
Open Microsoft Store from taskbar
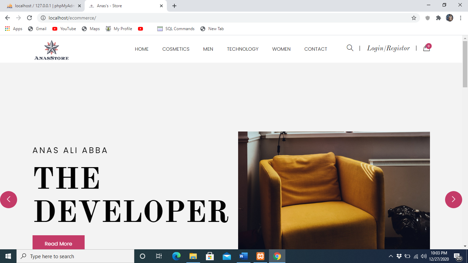[x=210, y=256]
